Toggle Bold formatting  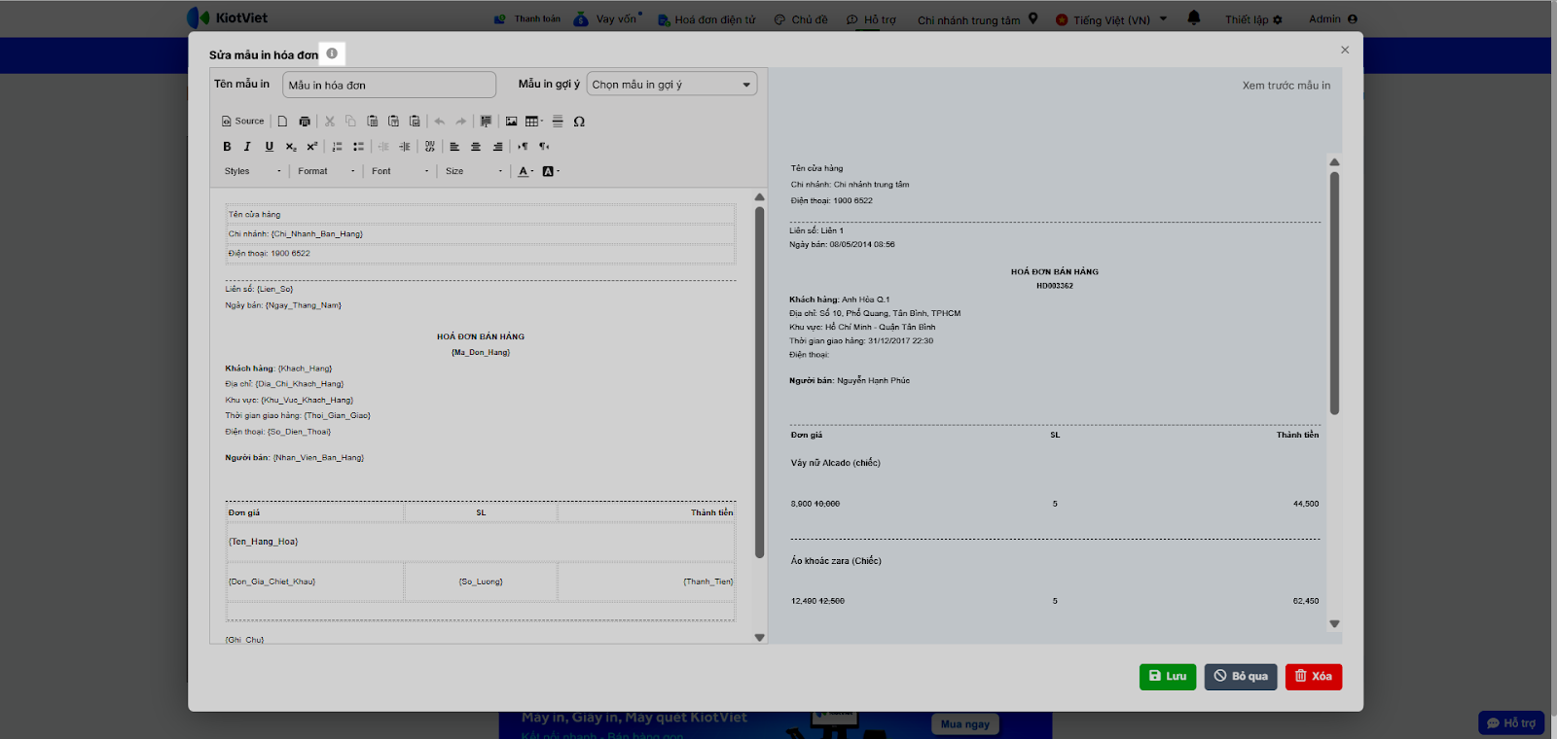(x=227, y=147)
